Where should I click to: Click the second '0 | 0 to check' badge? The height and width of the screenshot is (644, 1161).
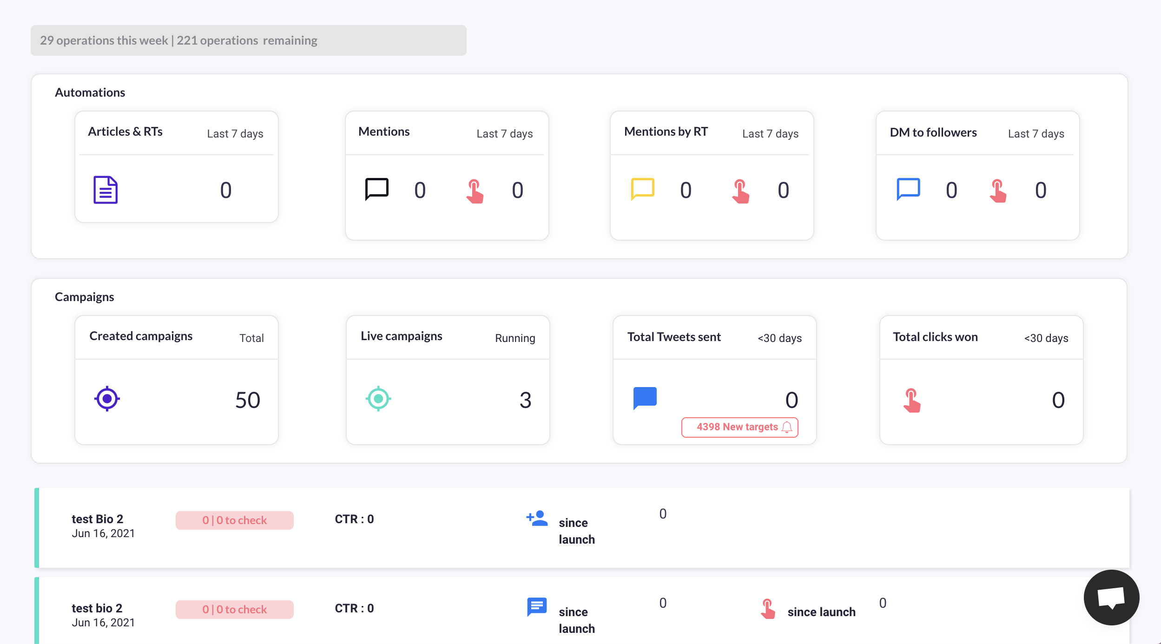234,609
